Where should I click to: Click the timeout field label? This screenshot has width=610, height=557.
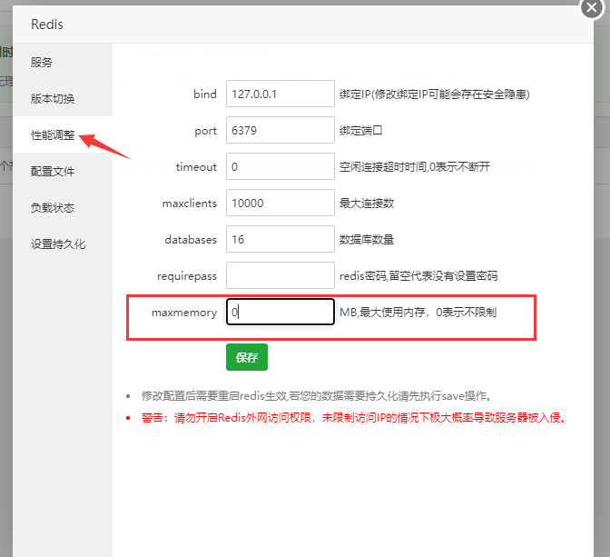click(196, 166)
